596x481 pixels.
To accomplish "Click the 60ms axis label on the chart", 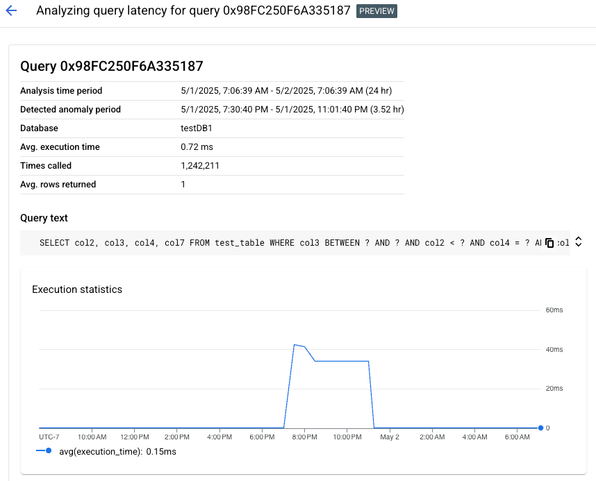I will [554, 310].
